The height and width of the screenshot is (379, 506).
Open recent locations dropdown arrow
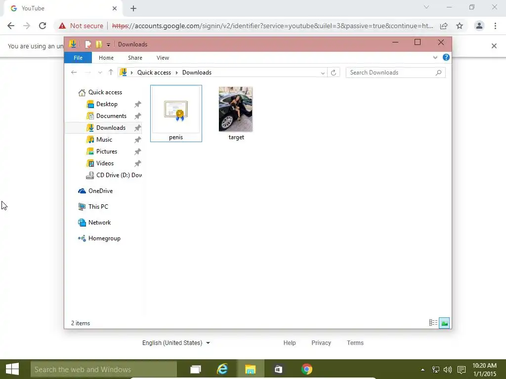coord(100,73)
